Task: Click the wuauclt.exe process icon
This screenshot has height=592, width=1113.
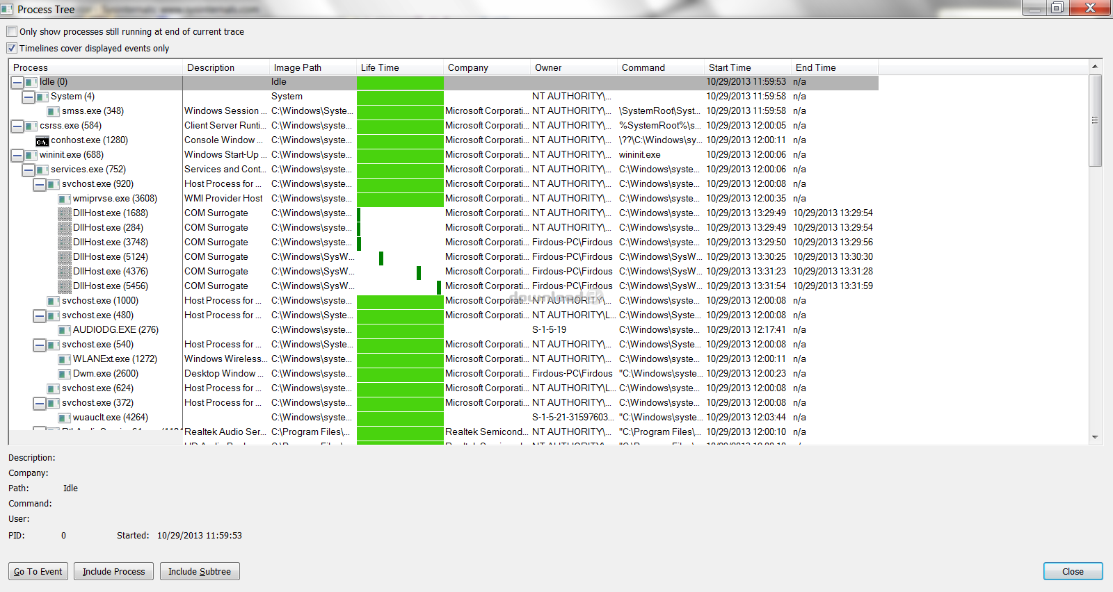Action: click(65, 418)
